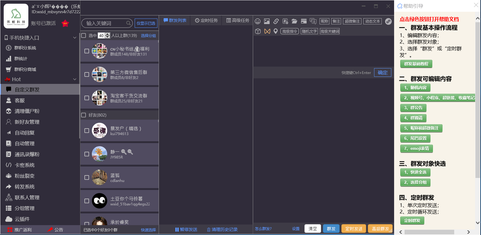Check the 第三方微信售后群 group checkbox
481x235 pixels.
coord(87,74)
